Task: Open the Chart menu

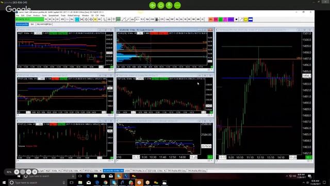Action: coord(29,16)
